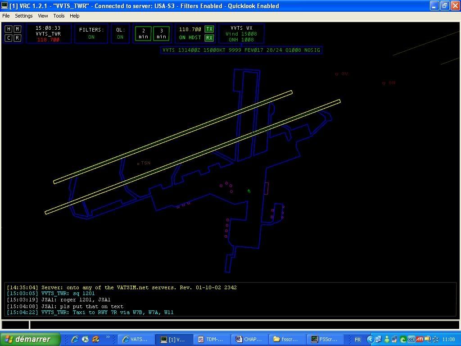The height and width of the screenshot is (346, 461).
Task: Select the 3 min timer button
Action: click(161, 34)
